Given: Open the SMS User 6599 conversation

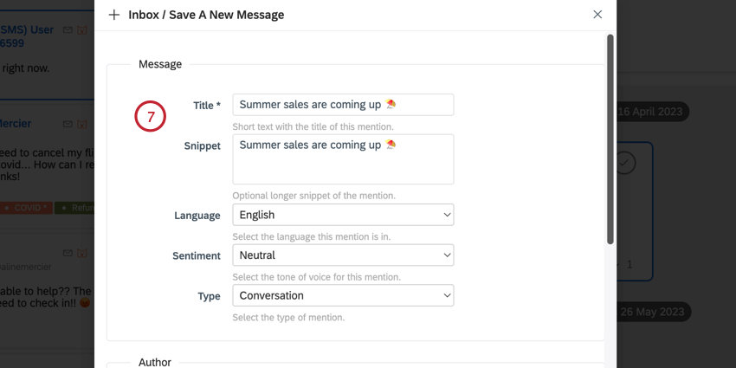Looking at the screenshot, I should pos(27,36).
